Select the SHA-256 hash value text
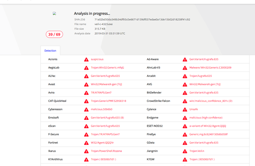The height and width of the screenshot is (166, 255). [x=142, y=19]
